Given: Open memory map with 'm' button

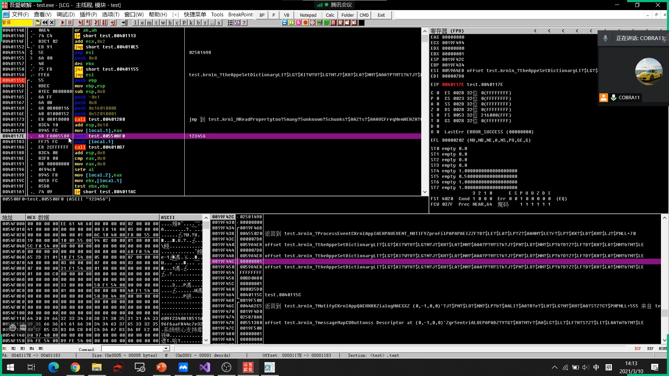Looking at the screenshot, I should (x=149, y=23).
